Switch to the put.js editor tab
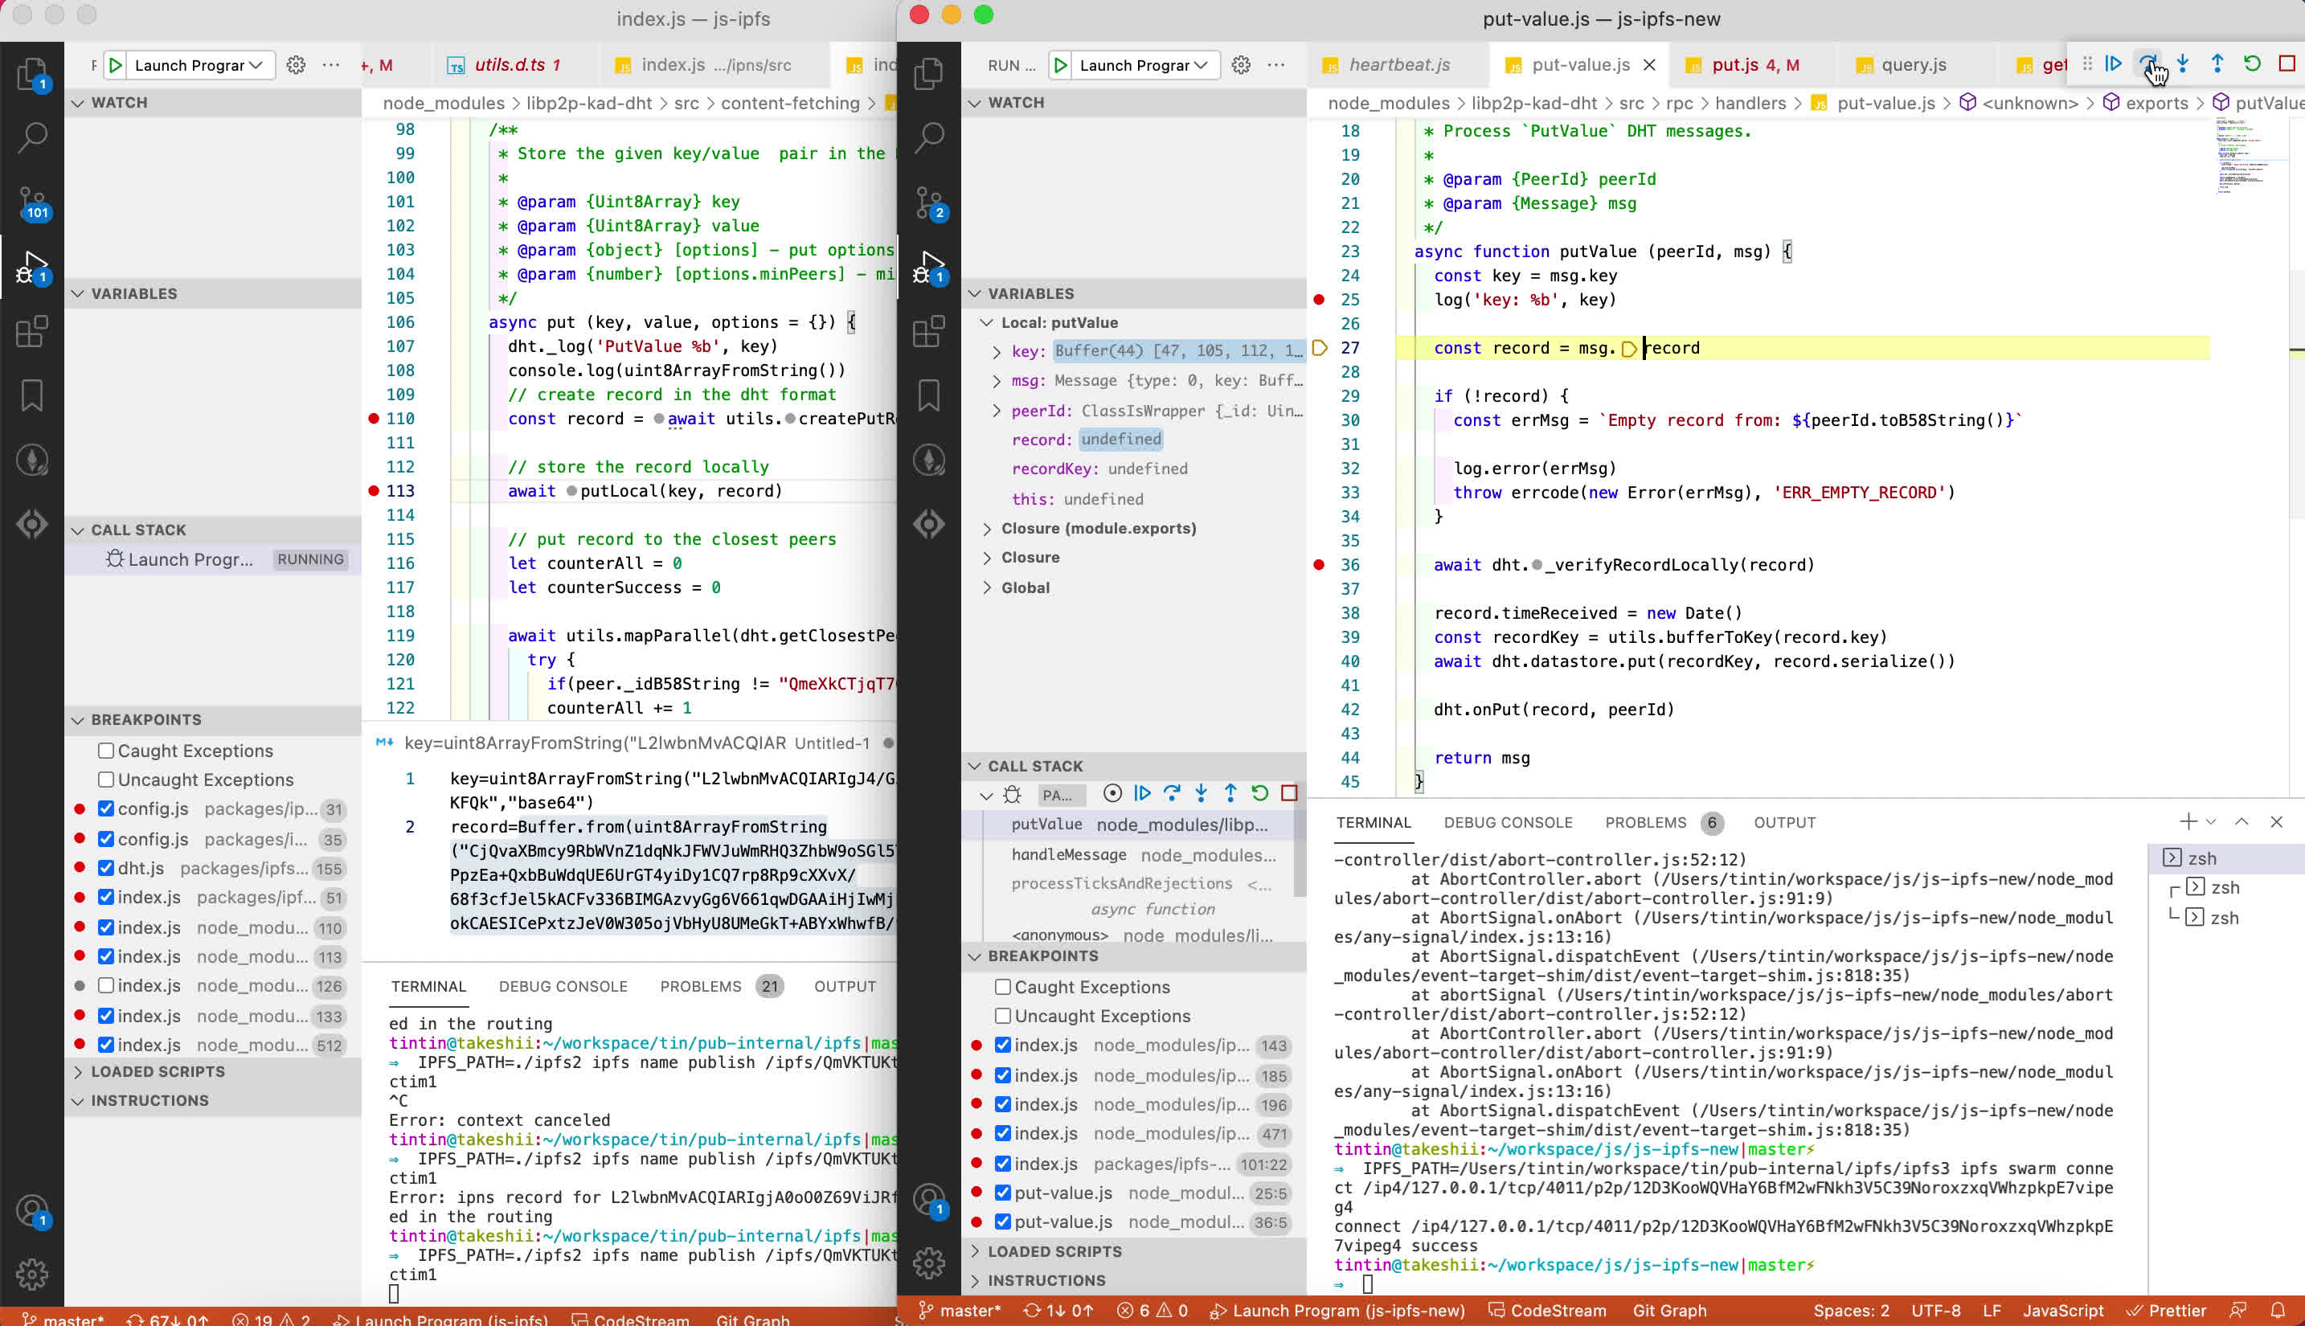The height and width of the screenshot is (1326, 2305). pyautogui.click(x=1754, y=64)
